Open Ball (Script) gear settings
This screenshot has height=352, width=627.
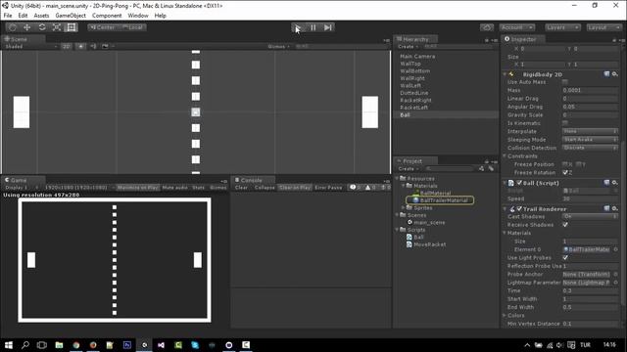pos(615,183)
